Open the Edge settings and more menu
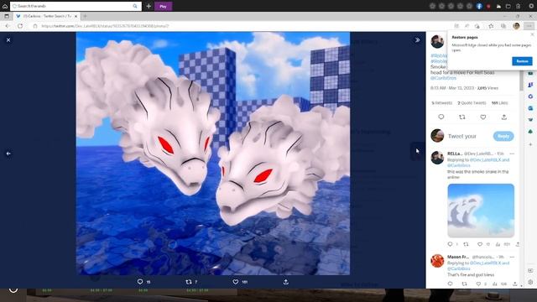This screenshot has width=537, height=302. [529, 26]
